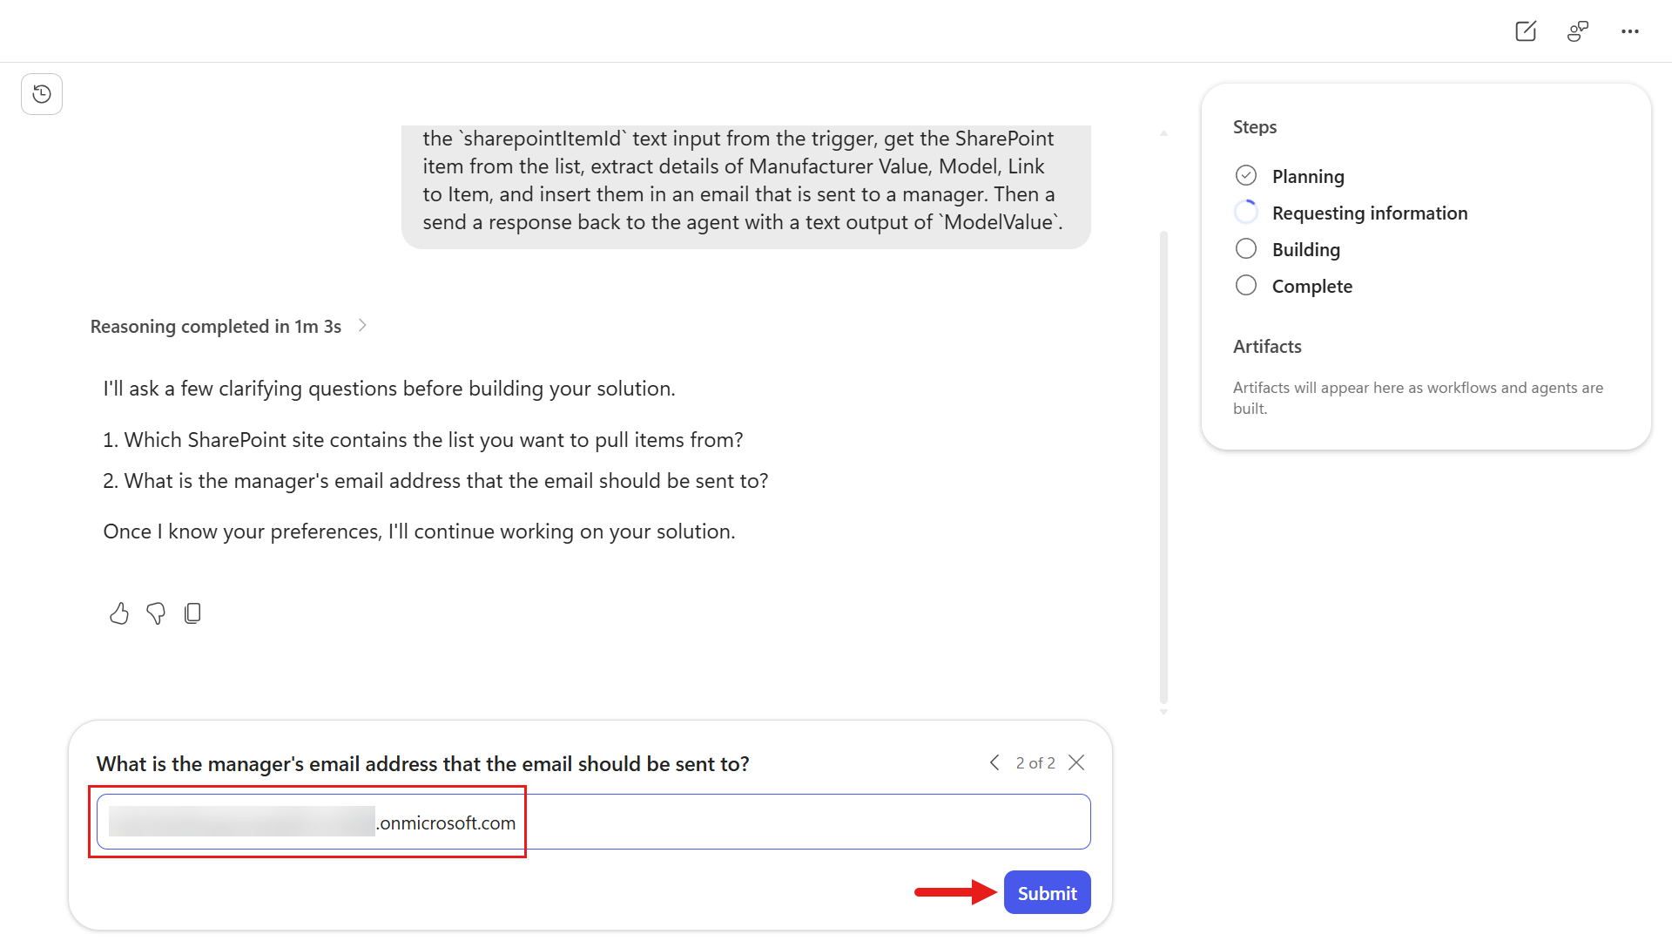1672x941 pixels.
Task: Select the Requesting information step
Action: click(1352, 213)
